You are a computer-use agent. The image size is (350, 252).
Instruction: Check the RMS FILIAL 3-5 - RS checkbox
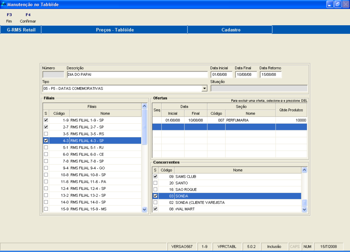46,134
